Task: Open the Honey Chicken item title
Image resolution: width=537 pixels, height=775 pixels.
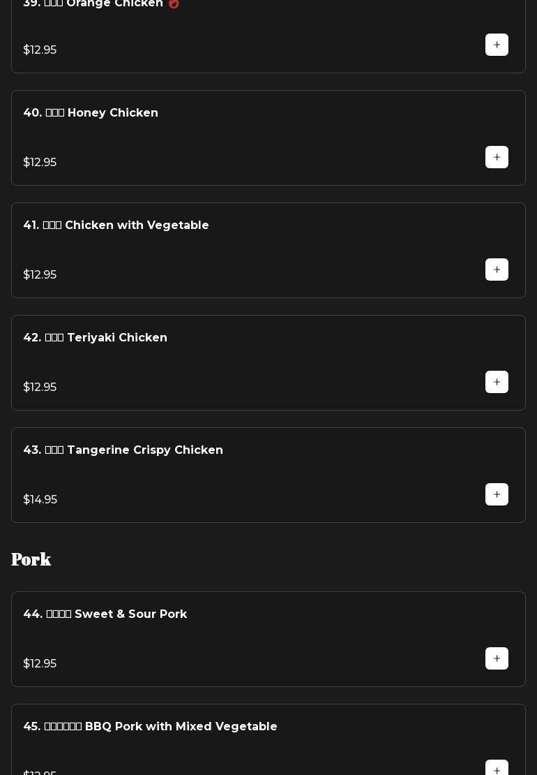Action: pos(91,112)
